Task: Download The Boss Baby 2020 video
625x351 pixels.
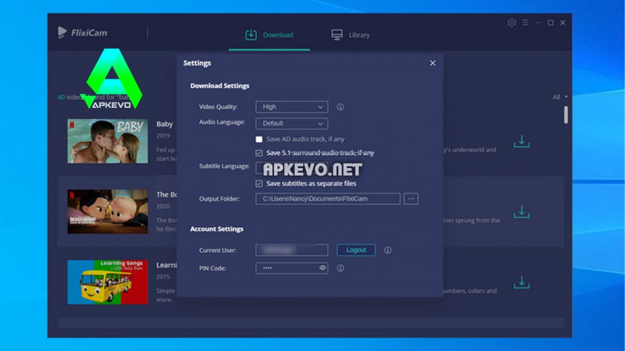Action: click(x=522, y=211)
